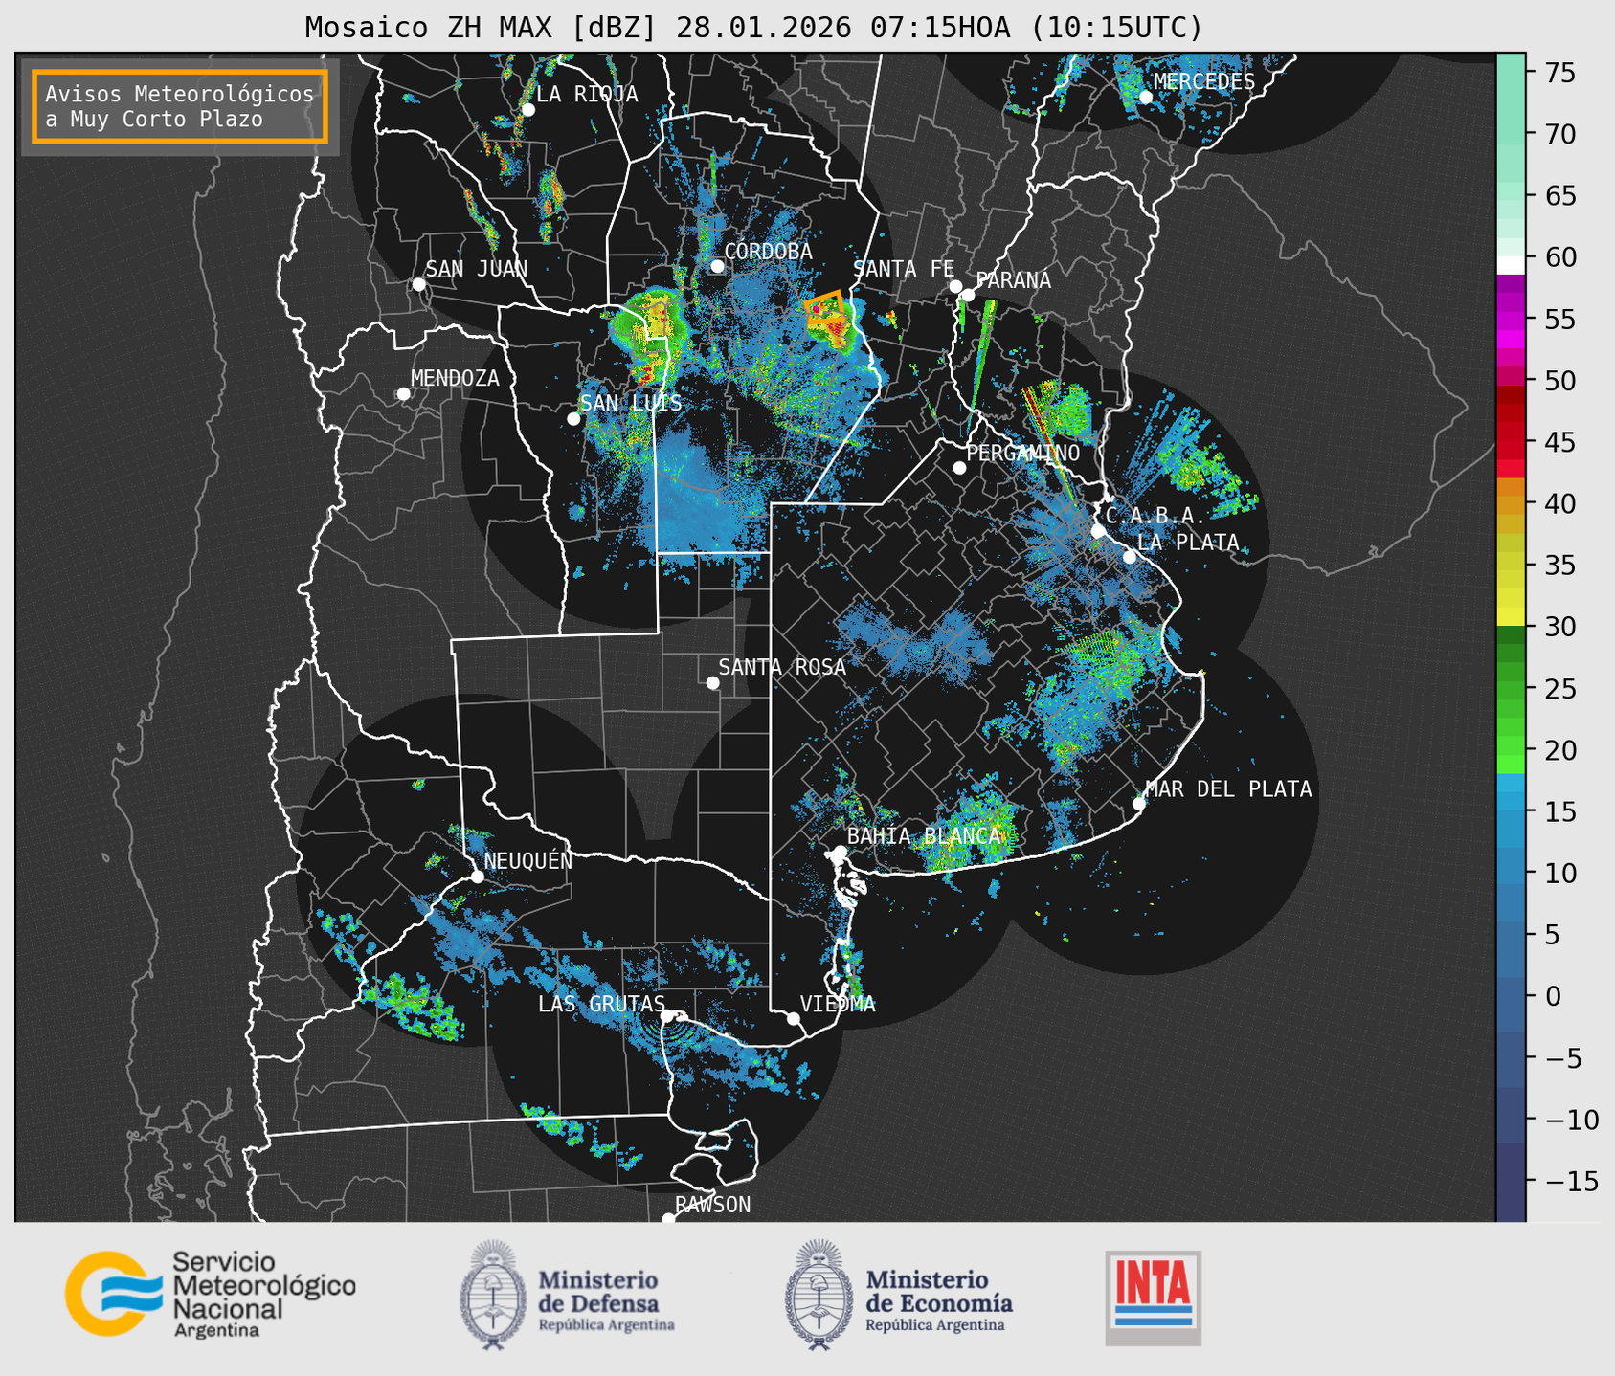Select the Mar del Plata marker dot
The height and width of the screenshot is (1376, 1615).
coord(1138,804)
